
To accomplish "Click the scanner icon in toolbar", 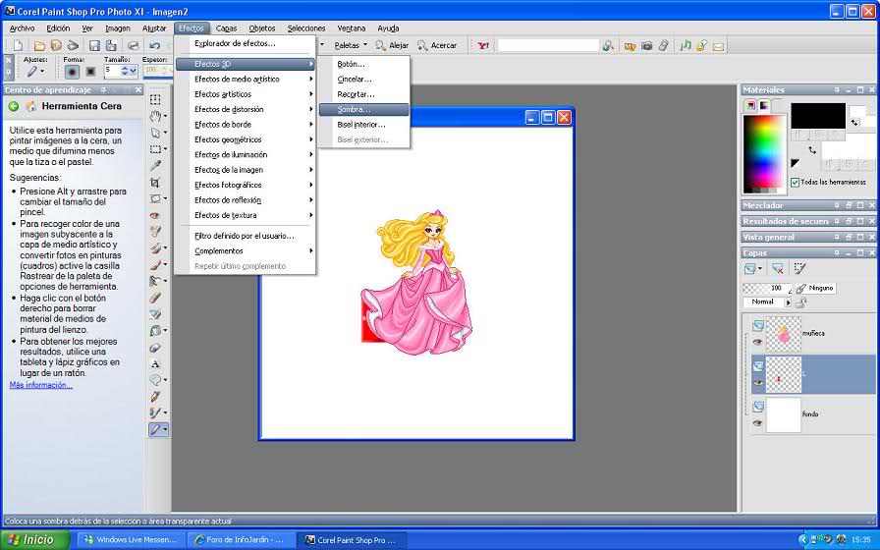I will pyautogui.click(x=73, y=45).
